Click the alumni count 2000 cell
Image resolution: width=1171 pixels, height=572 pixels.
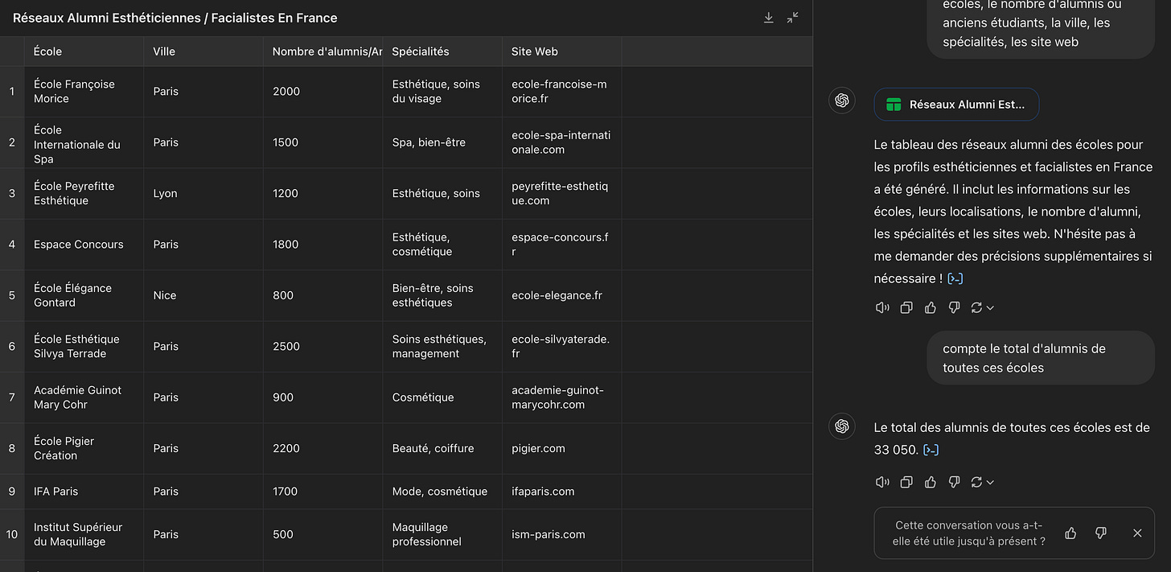click(323, 92)
